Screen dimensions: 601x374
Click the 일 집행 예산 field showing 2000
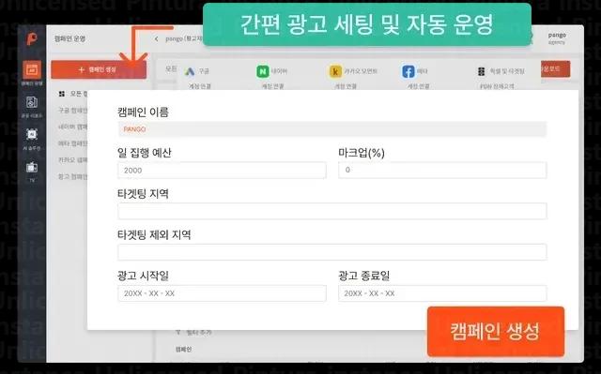(x=222, y=171)
